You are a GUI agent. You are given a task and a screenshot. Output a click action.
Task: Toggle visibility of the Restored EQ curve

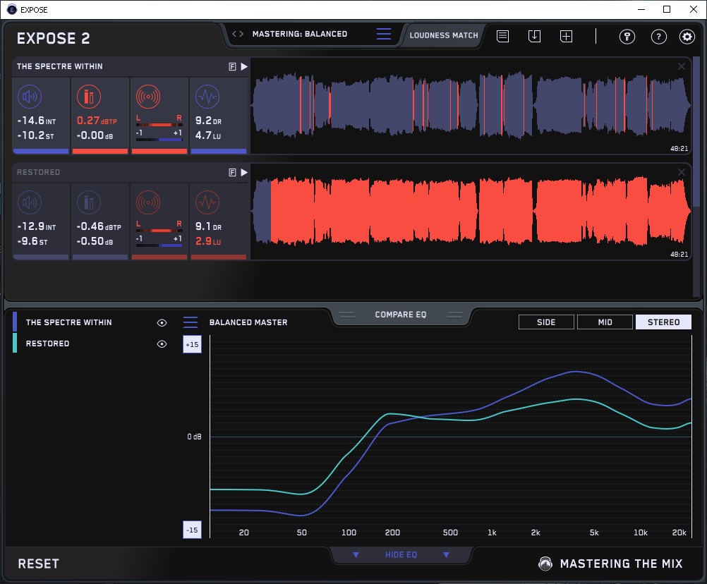[162, 343]
